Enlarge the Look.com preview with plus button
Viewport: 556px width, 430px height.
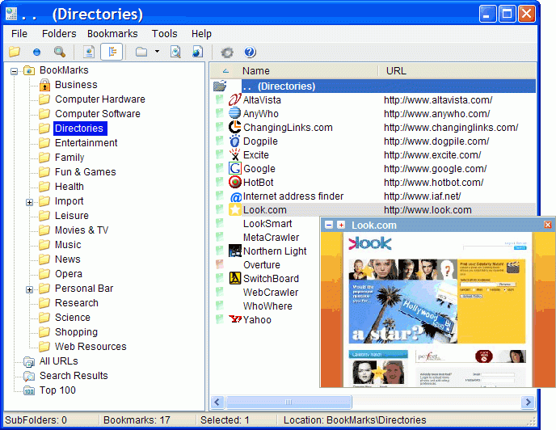[341, 225]
